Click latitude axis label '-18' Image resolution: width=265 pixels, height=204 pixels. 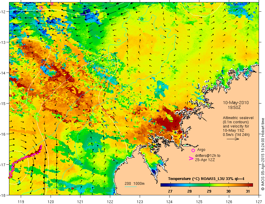click(x=4, y=195)
